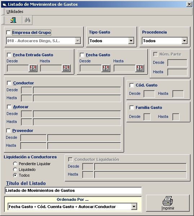Open calendar for Fecha Entrada Gasto Desde

pos(33,68)
